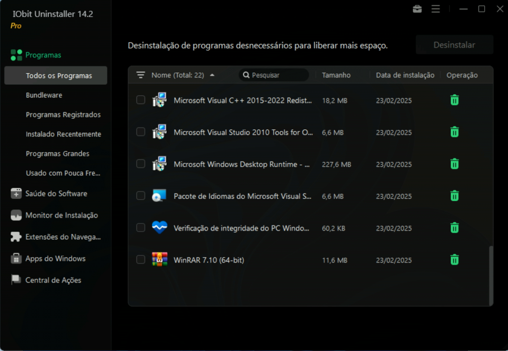The height and width of the screenshot is (351, 508).
Task: Maximize the IObit Uninstaller window
Action: coord(482,9)
